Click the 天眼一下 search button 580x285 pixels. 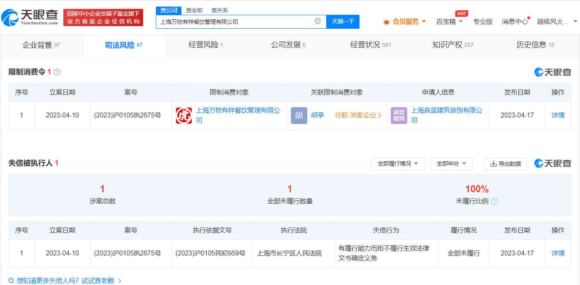point(343,22)
